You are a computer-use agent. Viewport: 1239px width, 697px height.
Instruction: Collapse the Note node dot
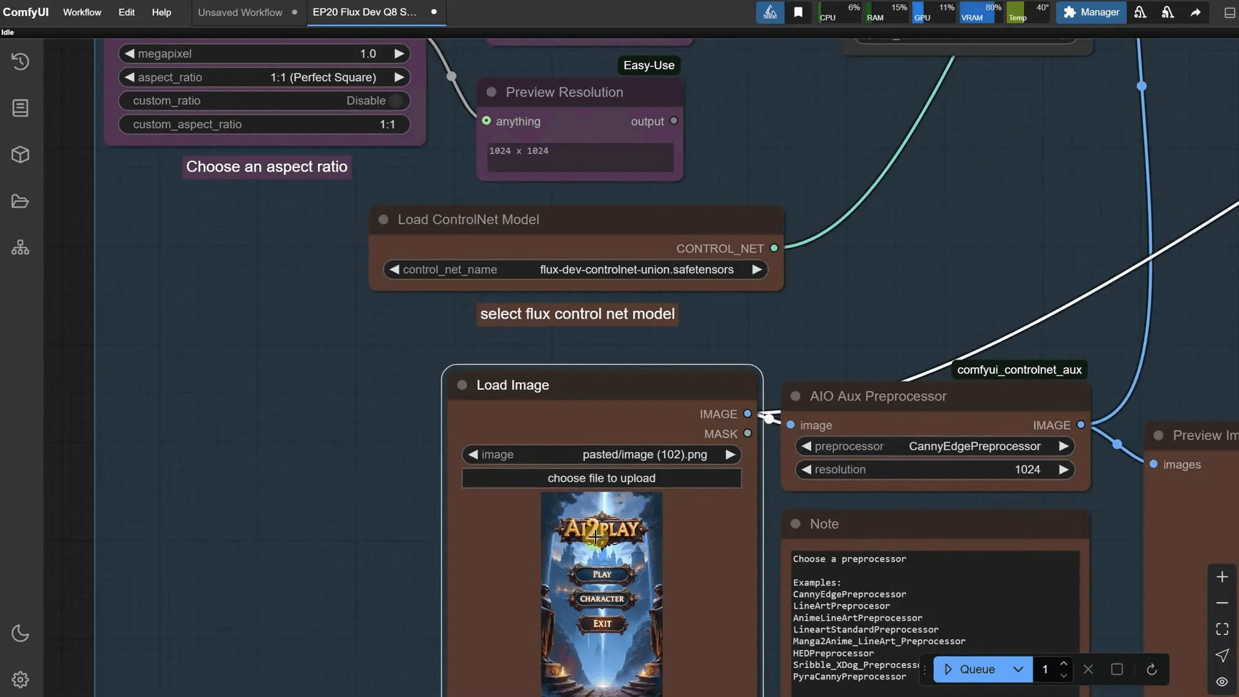pos(796,524)
